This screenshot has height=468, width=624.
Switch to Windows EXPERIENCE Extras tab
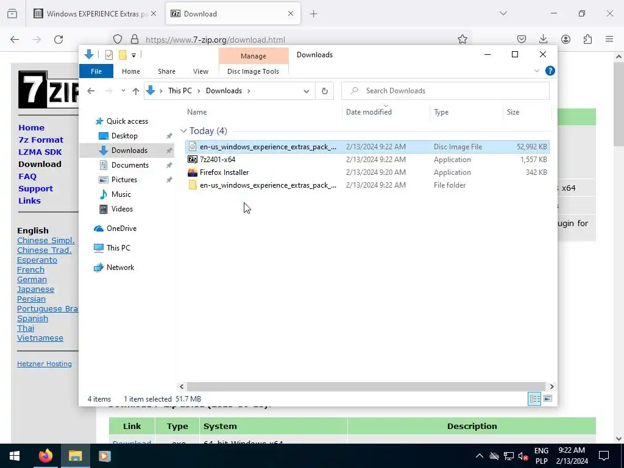click(x=95, y=13)
